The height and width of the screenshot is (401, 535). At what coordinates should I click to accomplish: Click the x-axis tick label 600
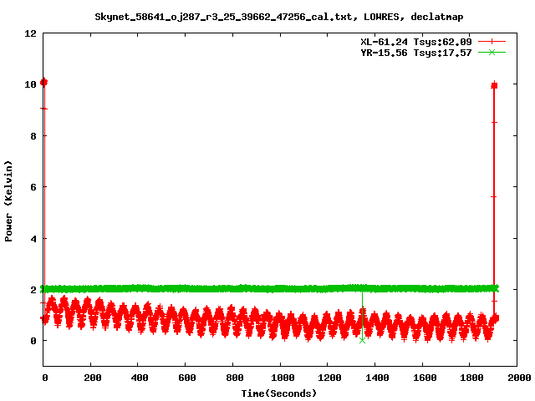[x=187, y=378]
